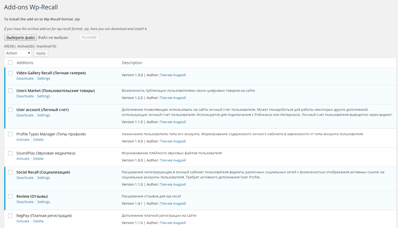The width and height of the screenshot is (398, 228).
Task: Show All(35) add-ons filter
Action: click(9, 46)
